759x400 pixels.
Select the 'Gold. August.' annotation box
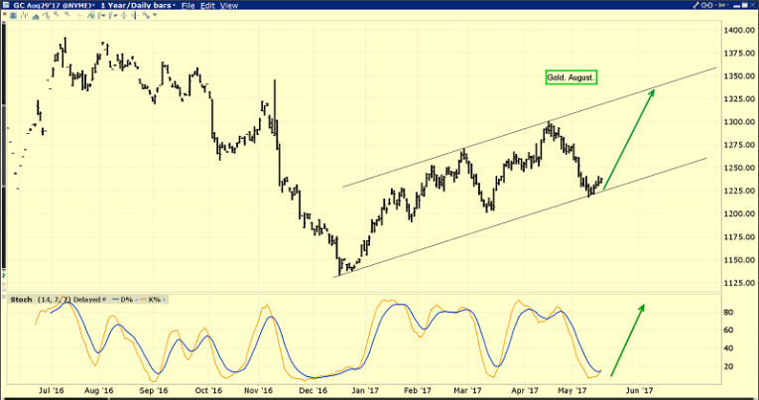(x=572, y=77)
